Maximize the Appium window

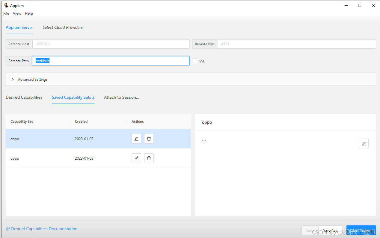pyautogui.click(x=360, y=5)
